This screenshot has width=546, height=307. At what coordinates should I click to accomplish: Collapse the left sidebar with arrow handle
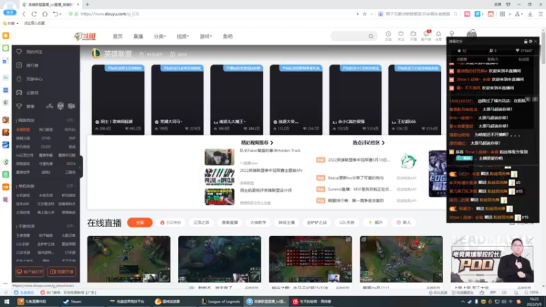[81, 167]
